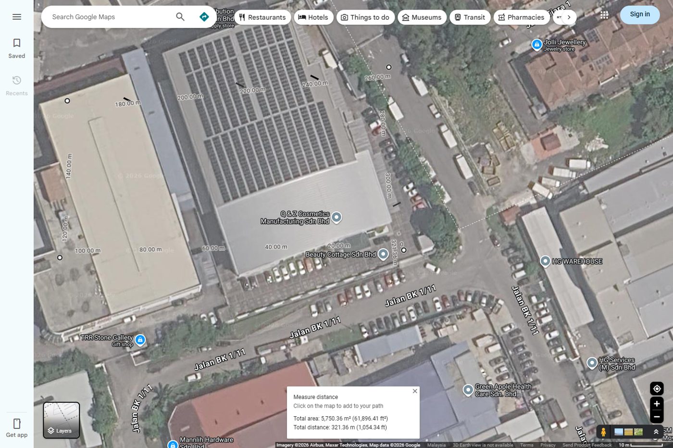Screen dimensions: 673x448
Task: Click the Sign in button
Action: [x=640, y=15]
